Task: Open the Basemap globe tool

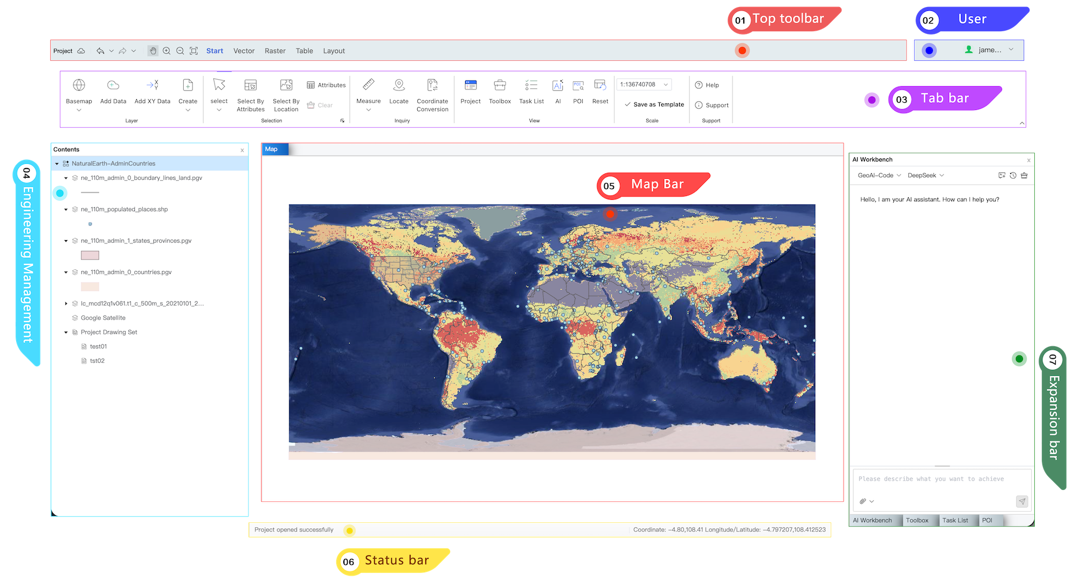Action: point(79,85)
